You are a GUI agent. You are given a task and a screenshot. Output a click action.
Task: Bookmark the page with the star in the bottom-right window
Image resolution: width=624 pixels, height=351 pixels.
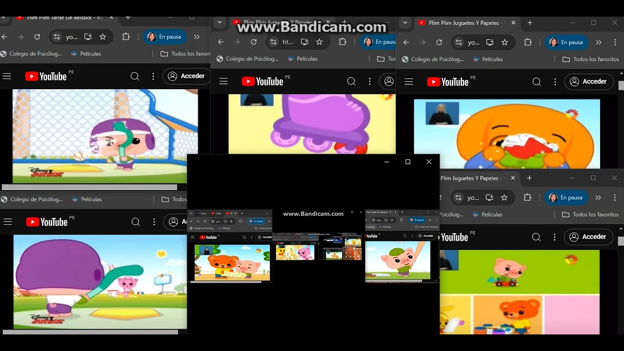[504, 197]
